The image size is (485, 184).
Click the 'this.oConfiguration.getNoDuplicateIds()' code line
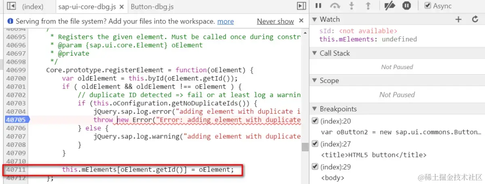[x=170, y=103]
